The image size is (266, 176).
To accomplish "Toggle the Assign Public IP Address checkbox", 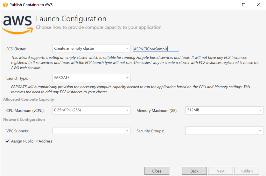I will click(x=7, y=141).
